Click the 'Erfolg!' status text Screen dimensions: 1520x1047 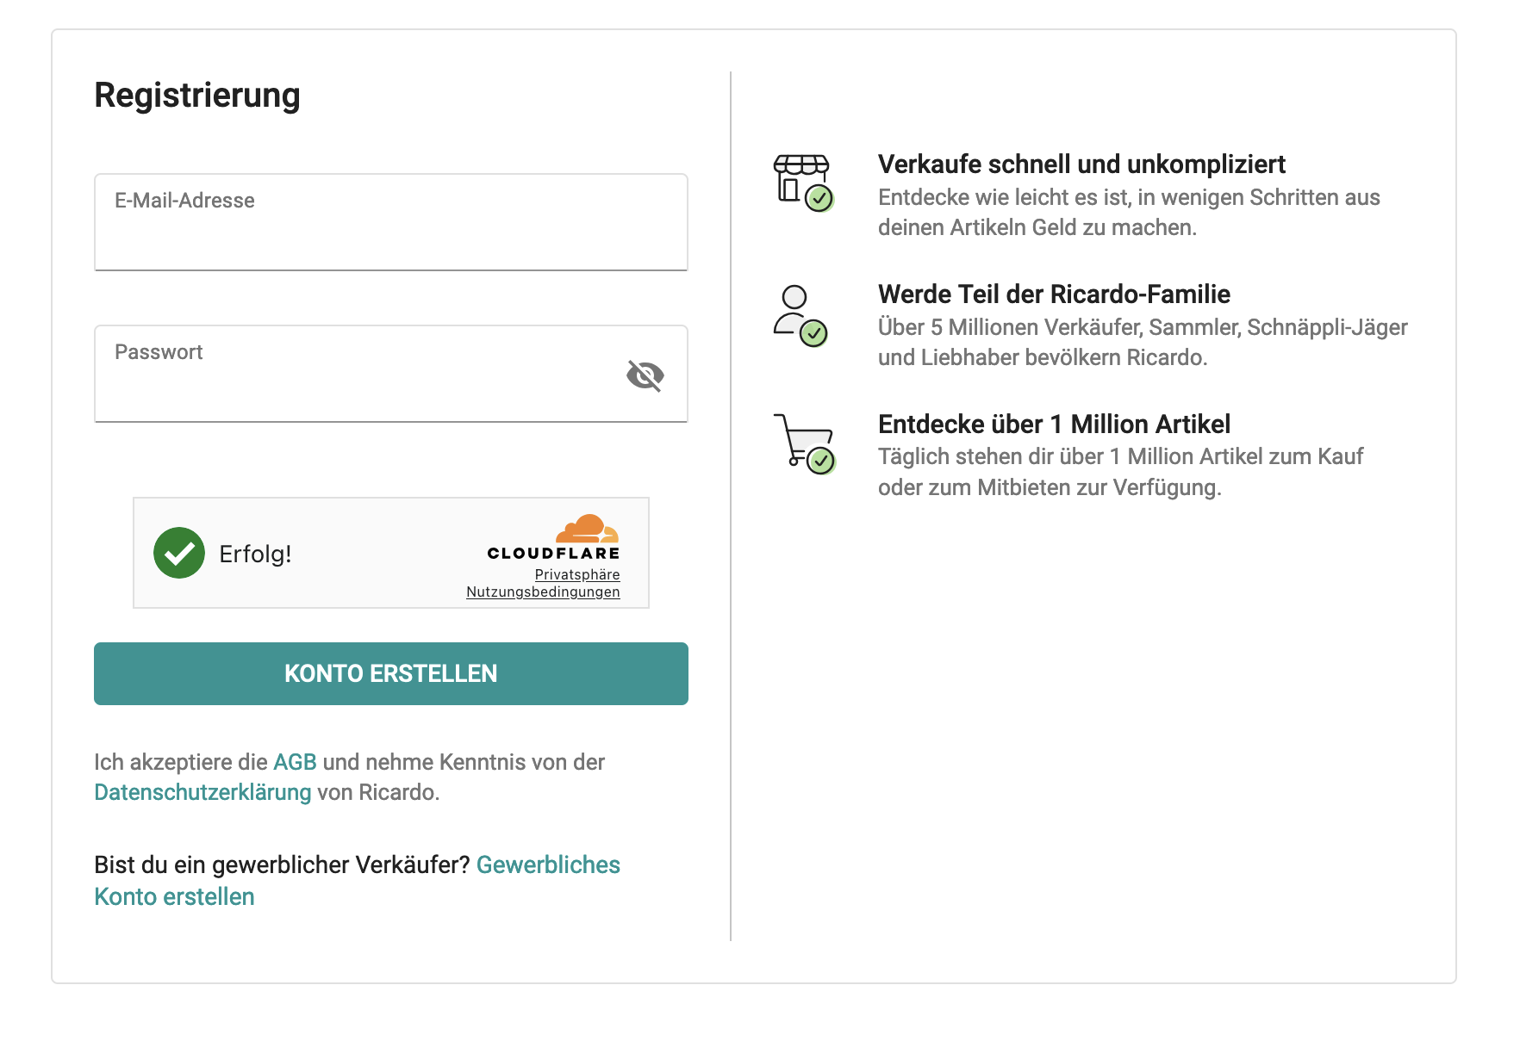255,554
